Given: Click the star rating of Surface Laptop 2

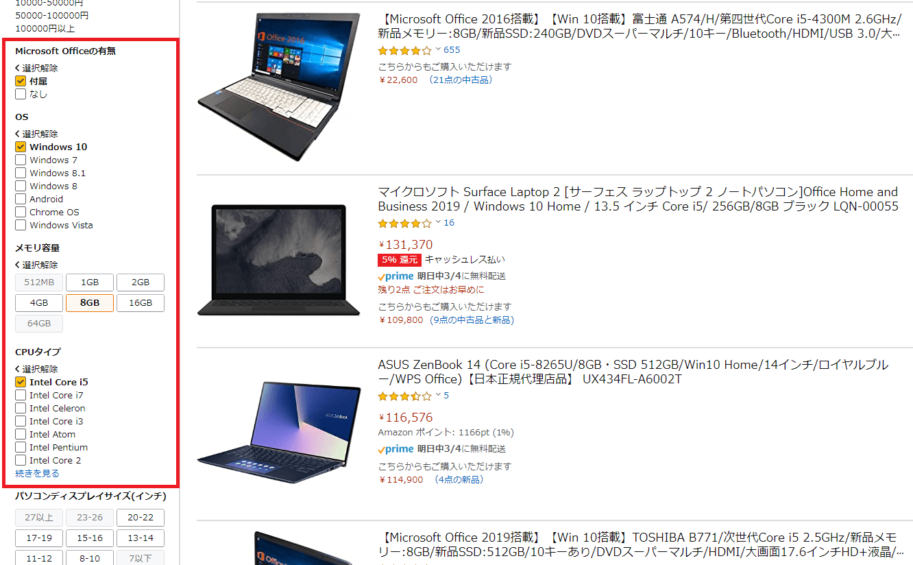Looking at the screenshot, I should tap(404, 223).
